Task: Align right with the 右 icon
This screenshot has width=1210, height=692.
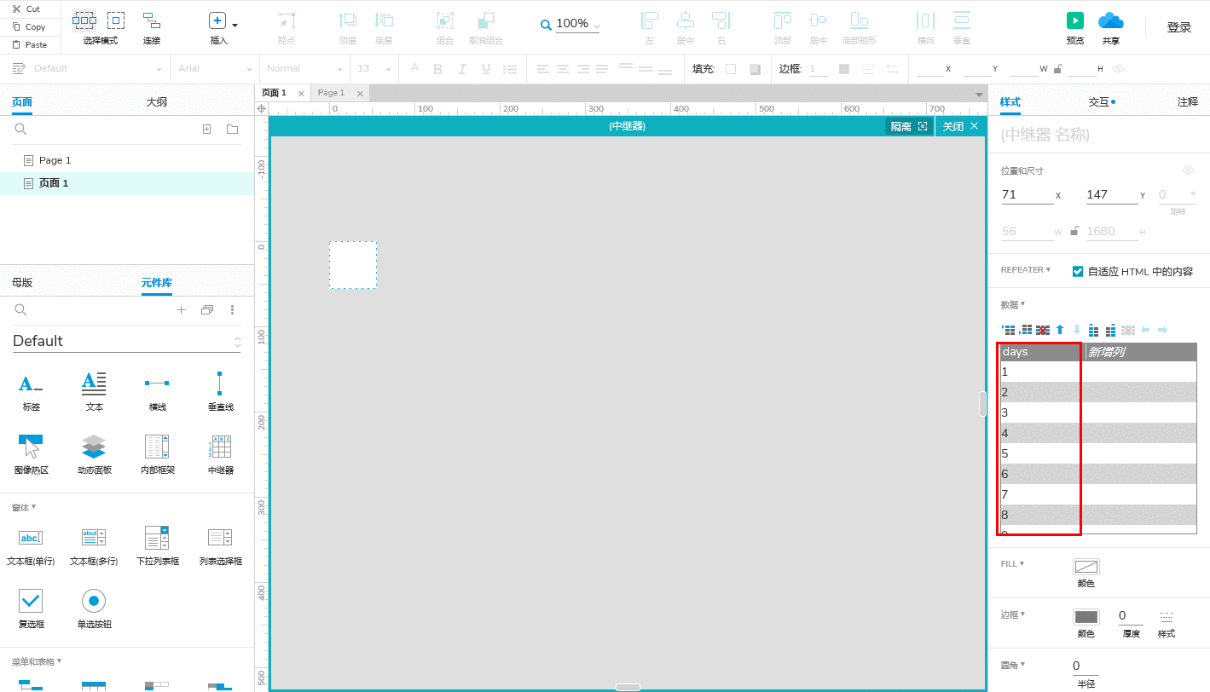Action: 721,20
